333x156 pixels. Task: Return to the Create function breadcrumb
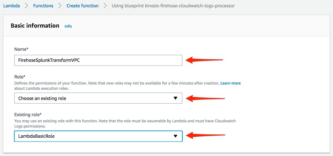[x=82, y=6]
